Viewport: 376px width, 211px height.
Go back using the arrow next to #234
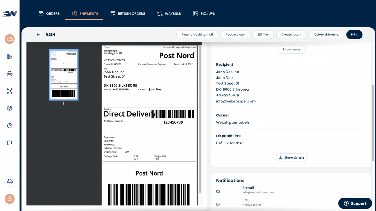pyautogui.click(x=38, y=35)
